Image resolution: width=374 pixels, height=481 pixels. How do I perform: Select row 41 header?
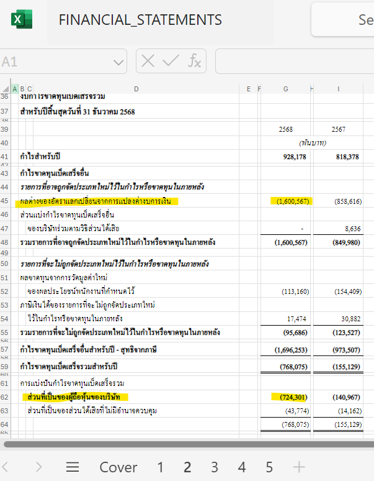pos(5,157)
